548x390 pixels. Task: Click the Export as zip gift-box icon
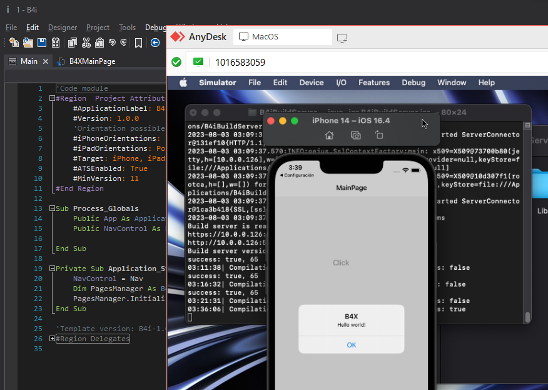[56, 43]
